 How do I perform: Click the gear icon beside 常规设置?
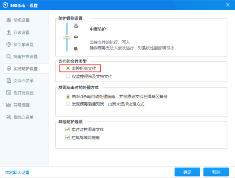pos(9,20)
